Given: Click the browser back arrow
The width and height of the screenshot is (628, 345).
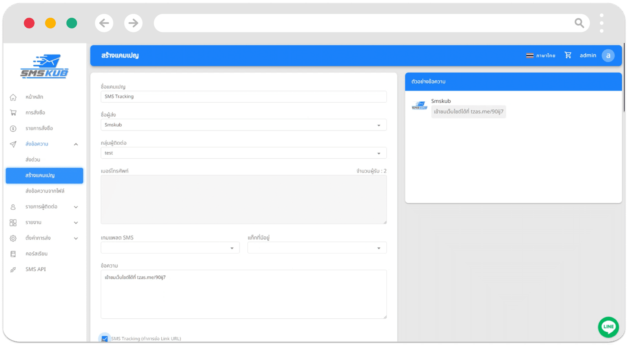Looking at the screenshot, I should point(104,23).
